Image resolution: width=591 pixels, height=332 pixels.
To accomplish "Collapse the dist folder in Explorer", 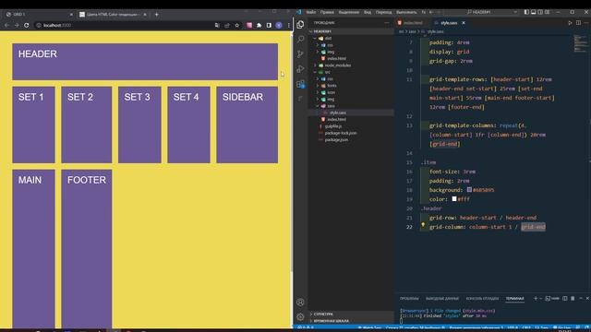I will (315, 39).
